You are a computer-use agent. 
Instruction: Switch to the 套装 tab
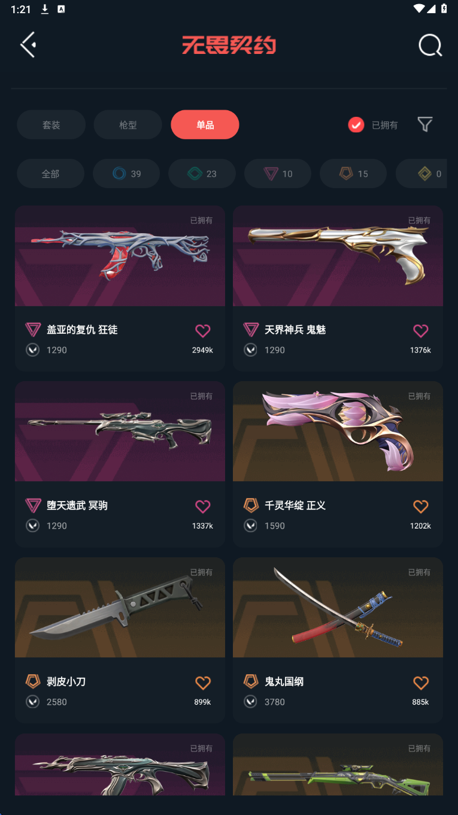click(x=51, y=125)
